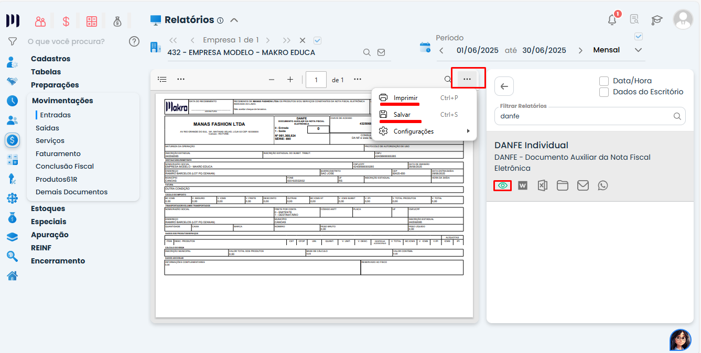Image resolution: width=701 pixels, height=353 pixels.
Task: Open the notifications bell
Action: coord(612,20)
